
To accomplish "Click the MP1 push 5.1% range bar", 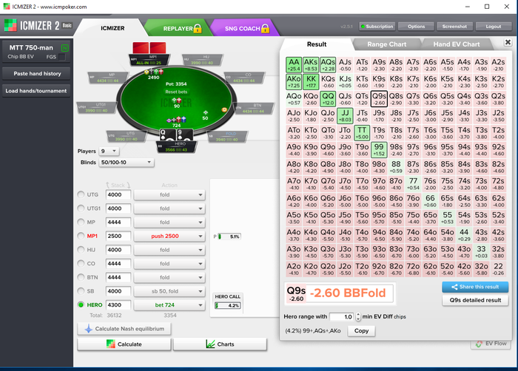I will pyautogui.click(x=229, y=236).
